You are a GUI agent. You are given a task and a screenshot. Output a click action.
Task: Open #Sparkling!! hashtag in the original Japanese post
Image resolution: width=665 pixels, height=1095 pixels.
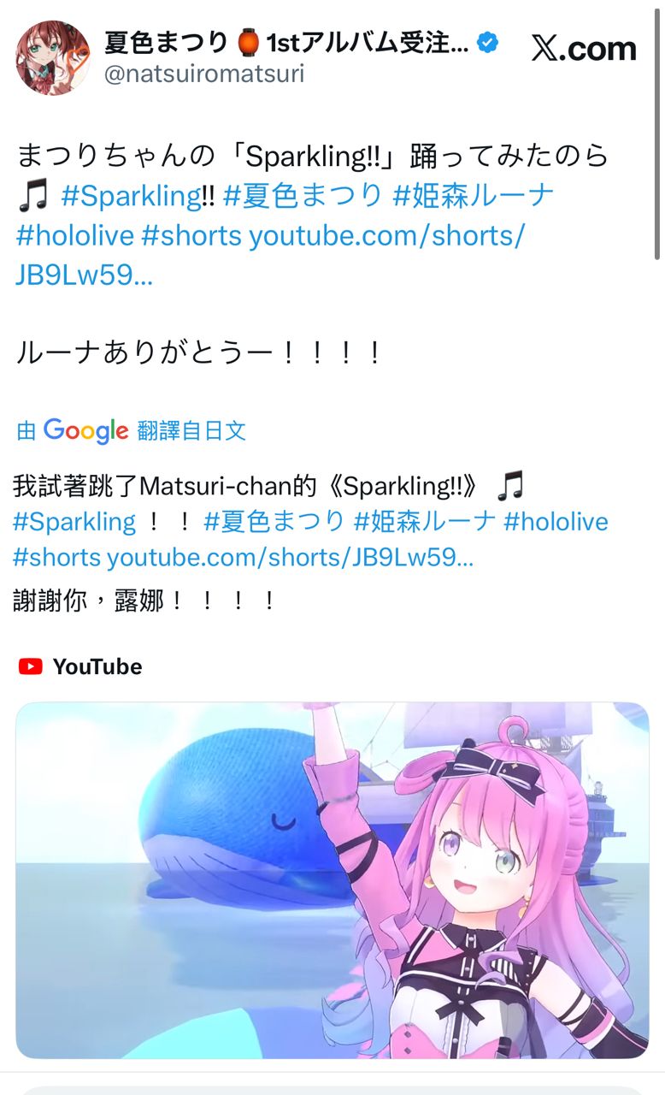[x=138, y=195]
